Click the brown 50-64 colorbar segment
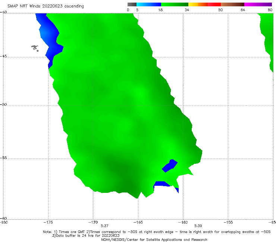Screen dimensions: 276x242 coord(232,4)
